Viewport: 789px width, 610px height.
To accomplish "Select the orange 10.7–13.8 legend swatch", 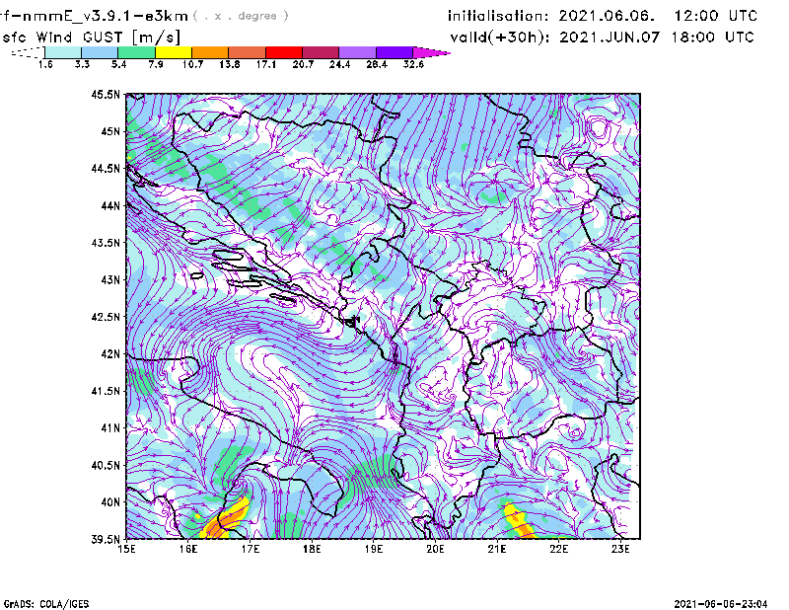I will tap(210, 52).
